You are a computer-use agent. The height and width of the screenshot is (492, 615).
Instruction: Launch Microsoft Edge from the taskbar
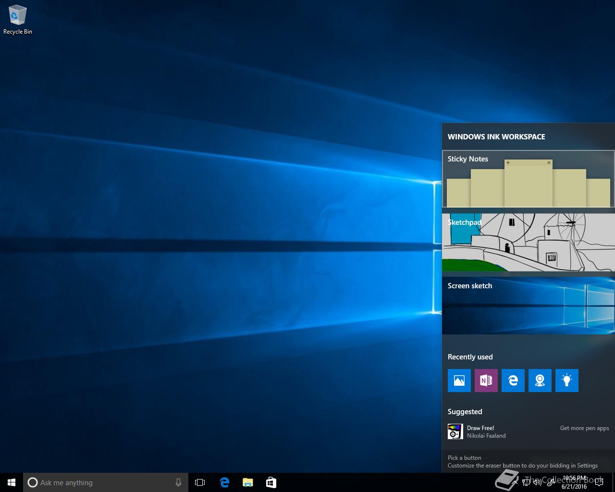coord(224,482)
